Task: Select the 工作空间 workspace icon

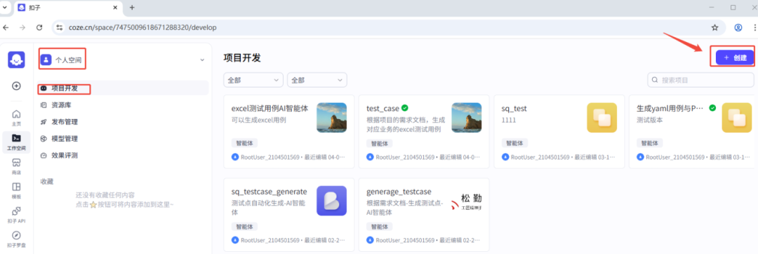Action: tap(16, 141)
